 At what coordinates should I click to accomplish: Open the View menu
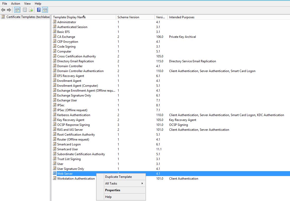27,4
